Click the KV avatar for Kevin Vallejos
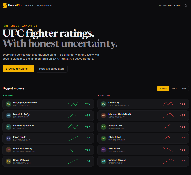The image size is (191, 175). coord(8,161)
